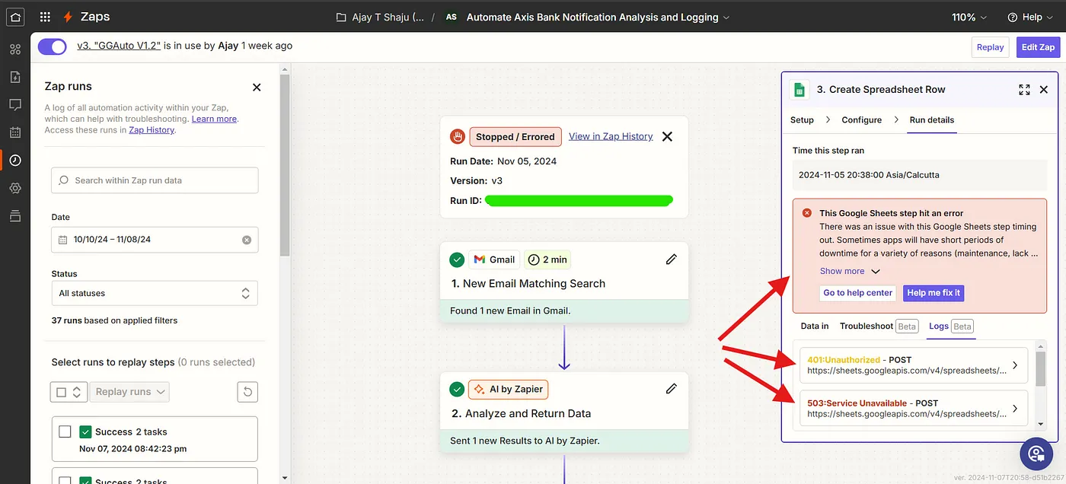Viewport: 1066px width, 484px height.
Task: Switch to the Run details tab
Action: [932, 120]
